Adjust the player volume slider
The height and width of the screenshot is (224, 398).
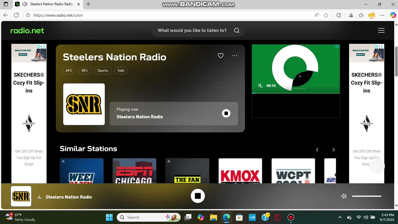pyautogui.click(x=367, y=196)
